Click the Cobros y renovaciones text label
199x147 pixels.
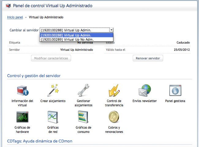coord(114,130)
